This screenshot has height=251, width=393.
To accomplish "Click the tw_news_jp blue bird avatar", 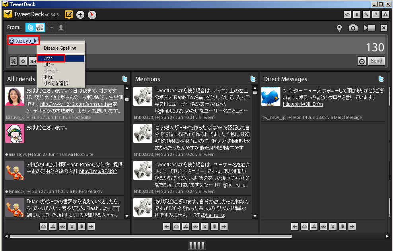I will point(271,96).
